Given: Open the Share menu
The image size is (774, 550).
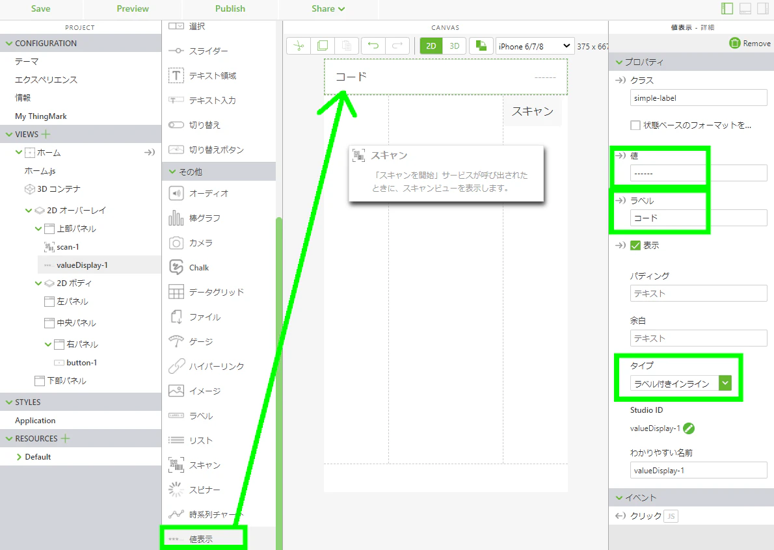Looking at the screenshot, I should (328, 9).
